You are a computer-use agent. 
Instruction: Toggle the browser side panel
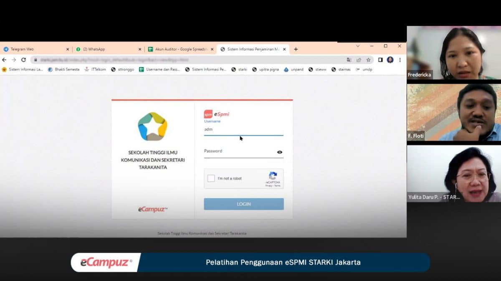[x=380, y=60]
